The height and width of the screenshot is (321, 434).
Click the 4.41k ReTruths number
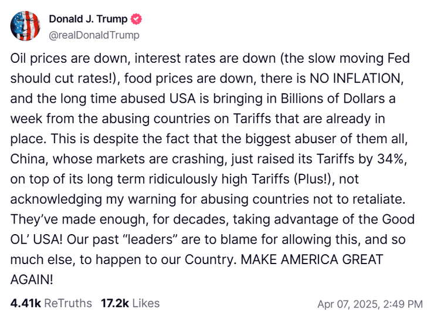[x=26, y=303]
